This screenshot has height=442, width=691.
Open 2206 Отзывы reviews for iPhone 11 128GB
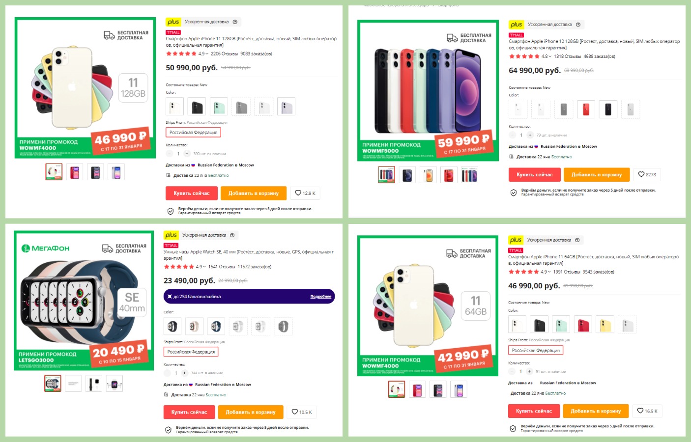(x=224, y=54)
